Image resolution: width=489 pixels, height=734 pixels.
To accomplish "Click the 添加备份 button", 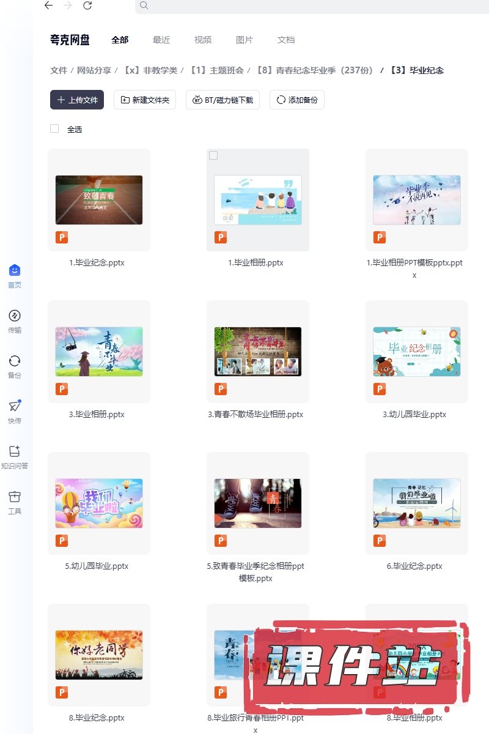I will click(x=297, y=100).
